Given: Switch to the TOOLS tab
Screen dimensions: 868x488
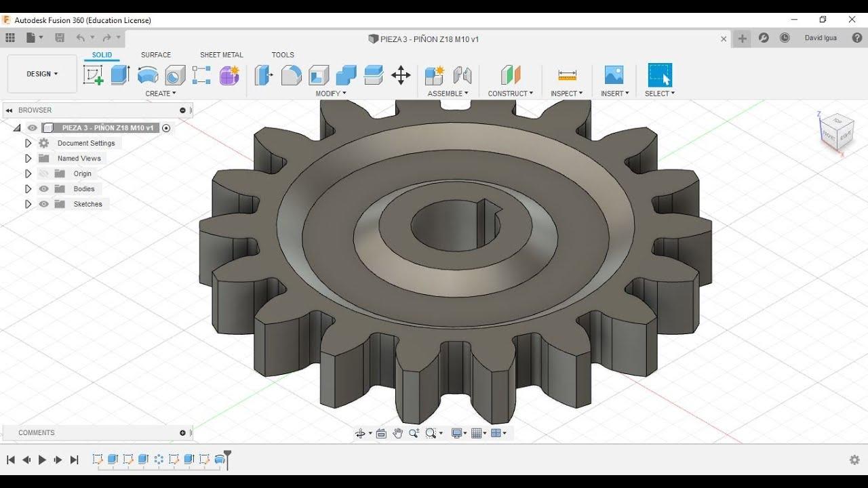Looking at the screenshot, I should tap(283, 55).
